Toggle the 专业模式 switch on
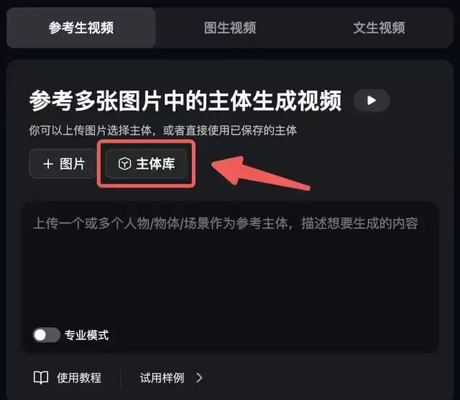The width and height of the screenshot is (460, 400). pyautogui.click(x=47, y=335)
